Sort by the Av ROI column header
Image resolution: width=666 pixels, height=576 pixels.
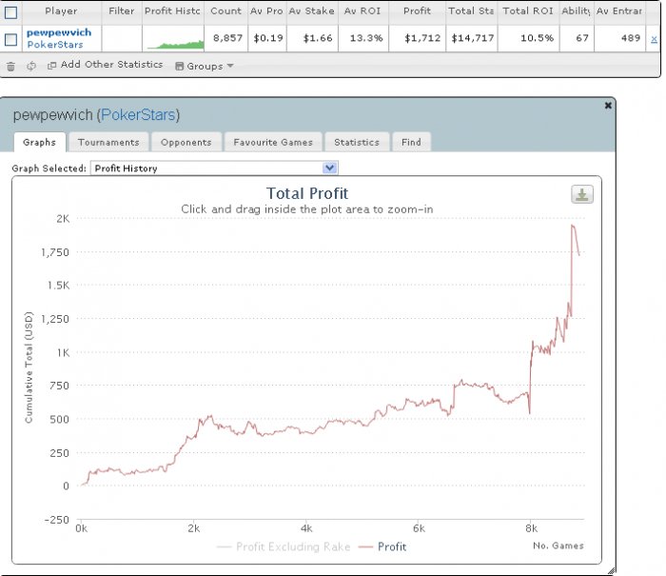click(362, 11)
